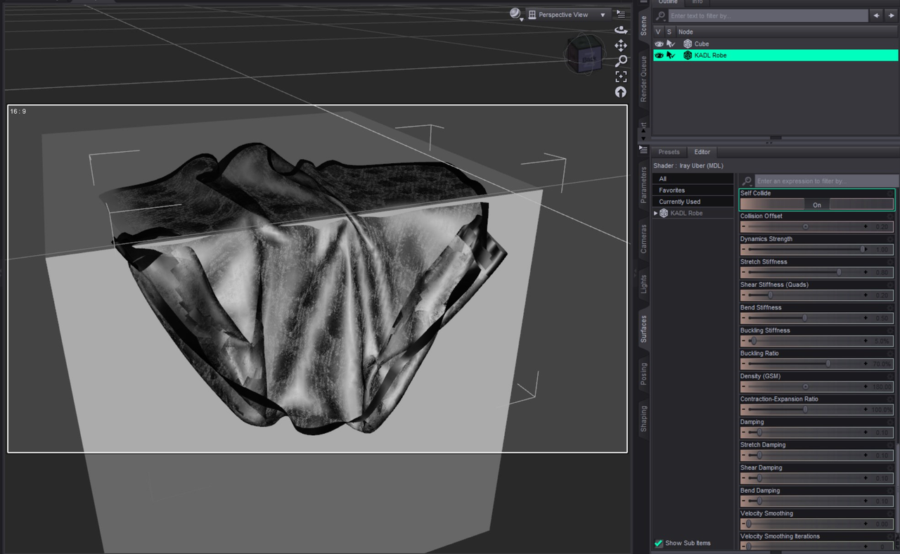
Task: Select the All filter category
Action: point(693,179)
